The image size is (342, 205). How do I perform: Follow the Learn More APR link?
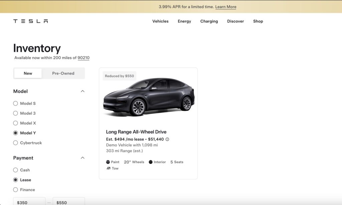point(226,7)
